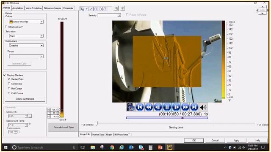Select the line marker tool
Viewport: 271px width, 152px height.
[x=91, y=9]
